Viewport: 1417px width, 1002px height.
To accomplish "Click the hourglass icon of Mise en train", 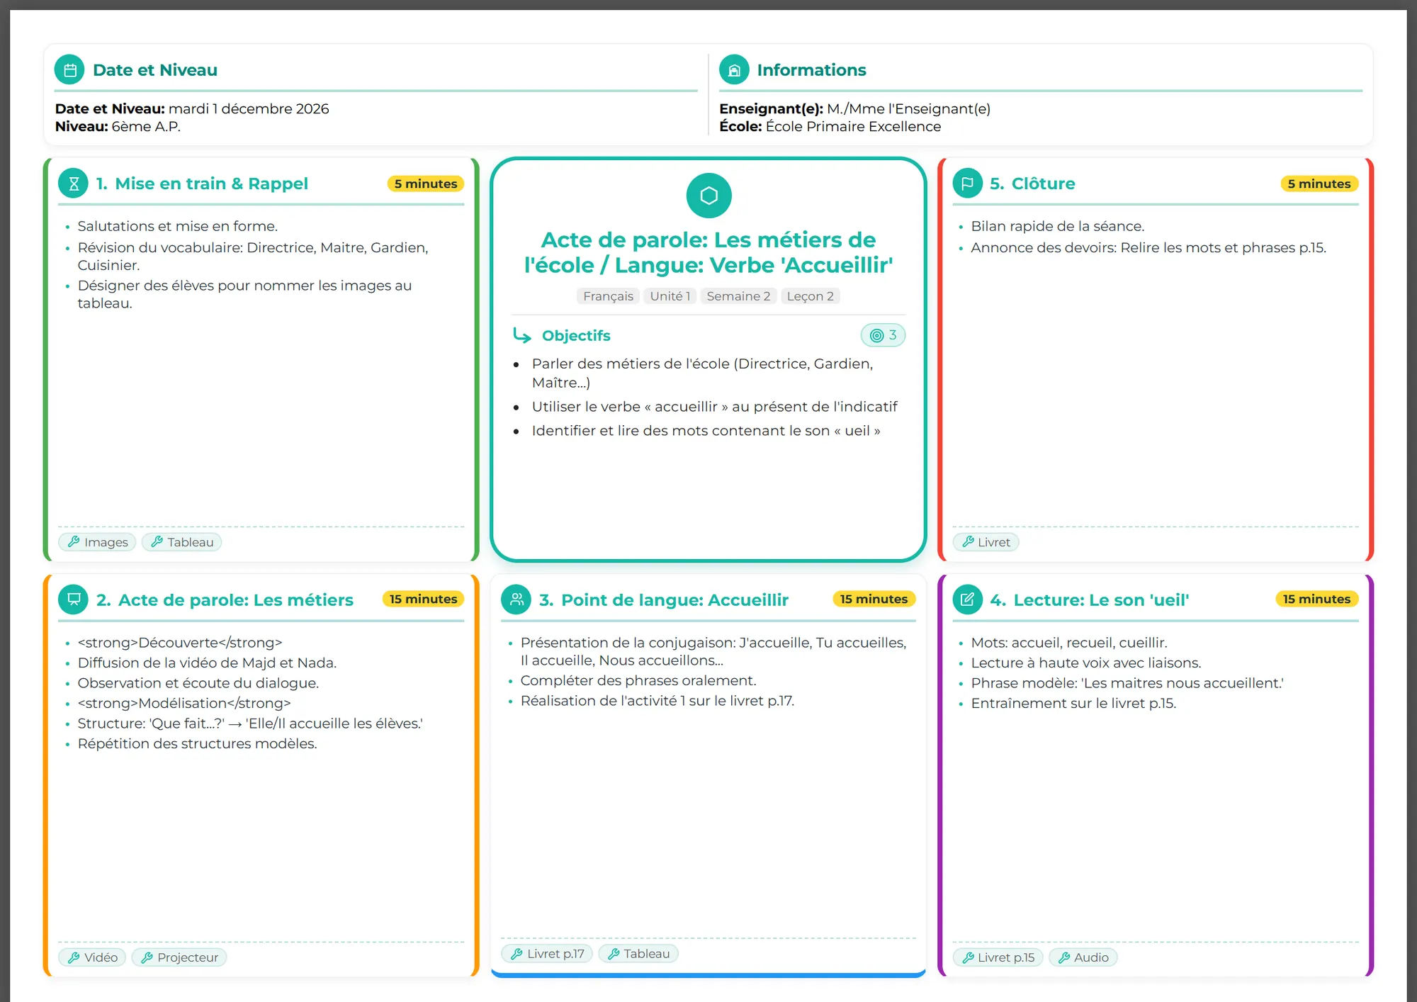I will click(73, 184).
